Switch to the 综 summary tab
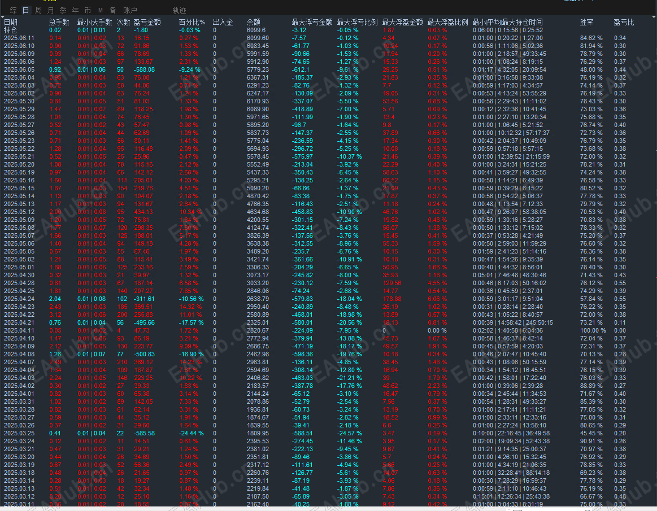 point(14,10)
